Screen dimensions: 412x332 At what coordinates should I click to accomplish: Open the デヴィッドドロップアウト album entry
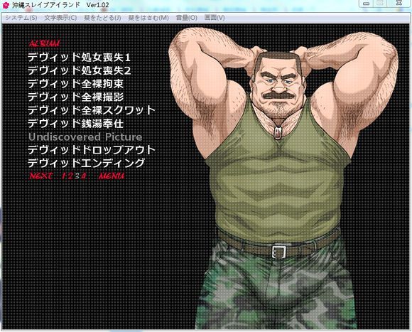pyautogui.click(x=92, y=150)
